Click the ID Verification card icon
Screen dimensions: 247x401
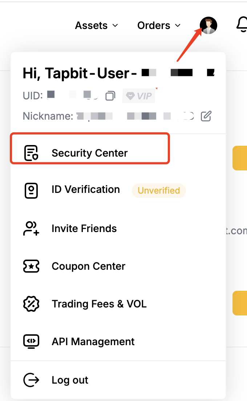(x=31, y=190)
